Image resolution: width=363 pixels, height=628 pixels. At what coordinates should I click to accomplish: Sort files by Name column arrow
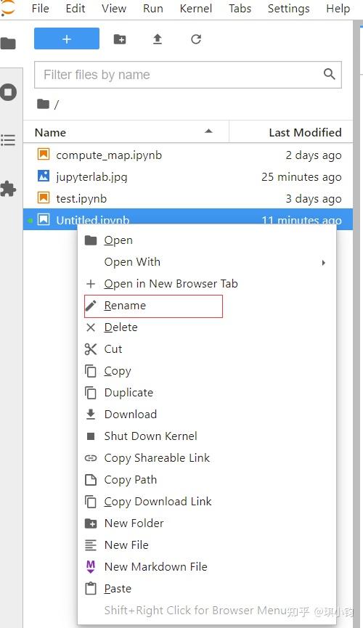click(208, 131)
